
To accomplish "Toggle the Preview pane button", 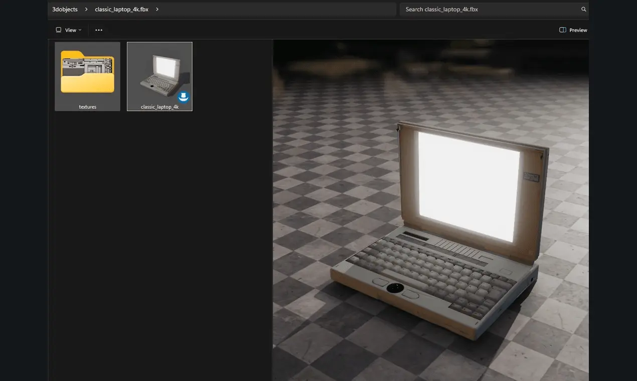I will [573, 30].
